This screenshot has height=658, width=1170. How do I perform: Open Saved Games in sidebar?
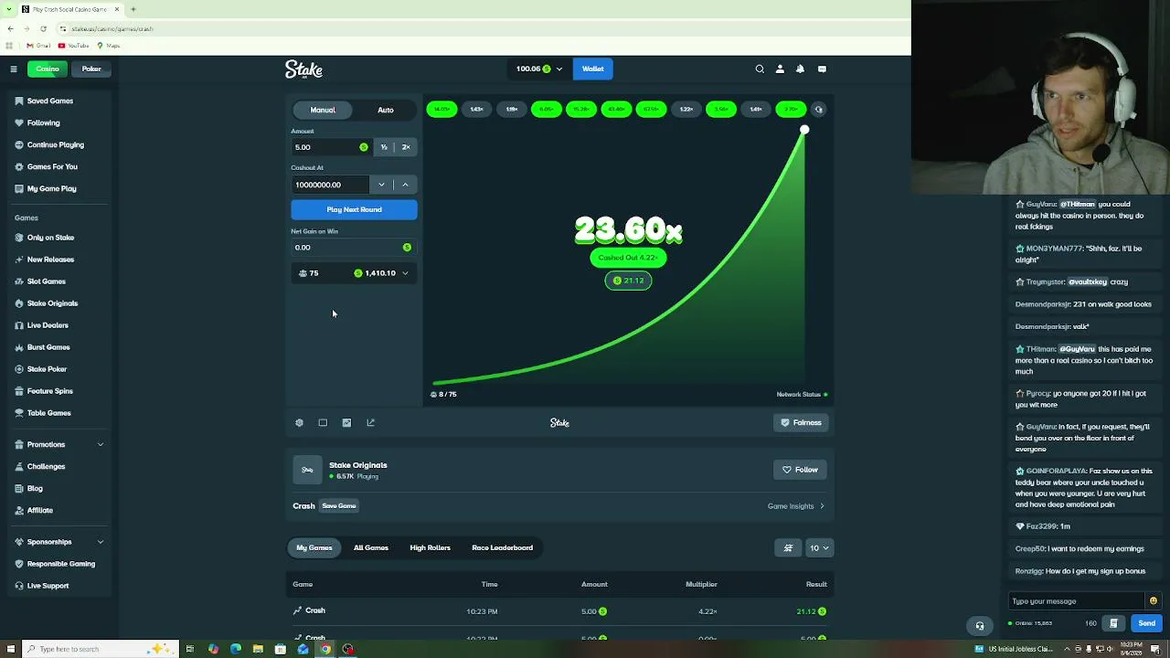(x=50, y=101)
